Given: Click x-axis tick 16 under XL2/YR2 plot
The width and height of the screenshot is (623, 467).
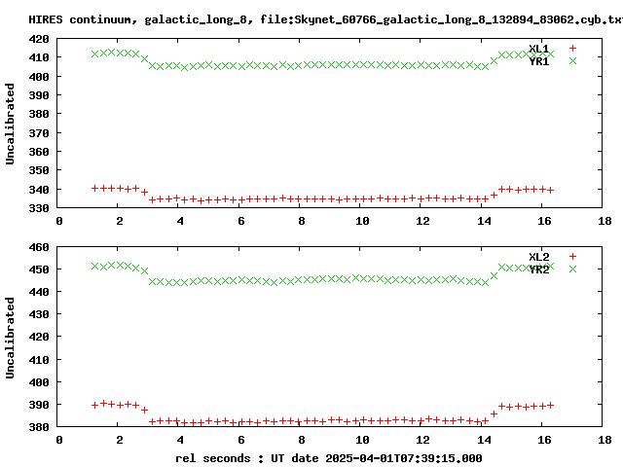Looking at the screenshot, I should (x=544, y=440).
